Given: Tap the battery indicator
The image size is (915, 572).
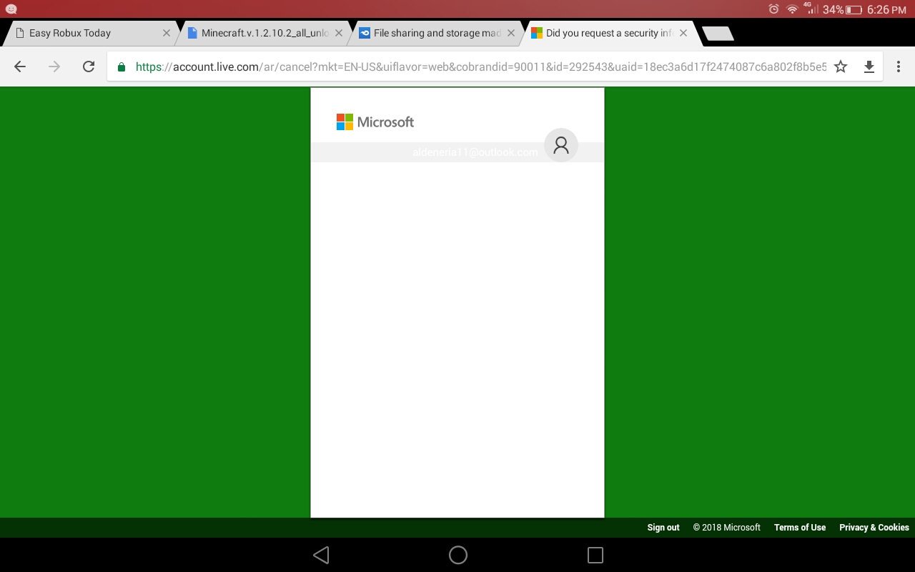Looking at the screenshot, I should pyautogui.click(x=854, y=9).
